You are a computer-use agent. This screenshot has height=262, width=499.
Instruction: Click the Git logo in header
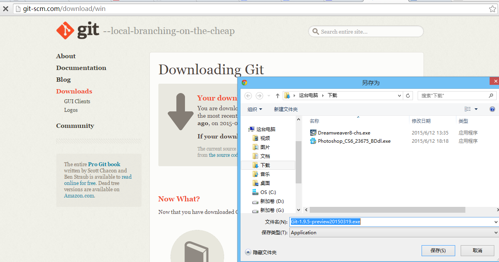78,31
